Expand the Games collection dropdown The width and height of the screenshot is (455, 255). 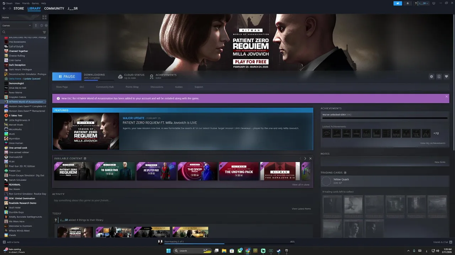coord(16,25)
